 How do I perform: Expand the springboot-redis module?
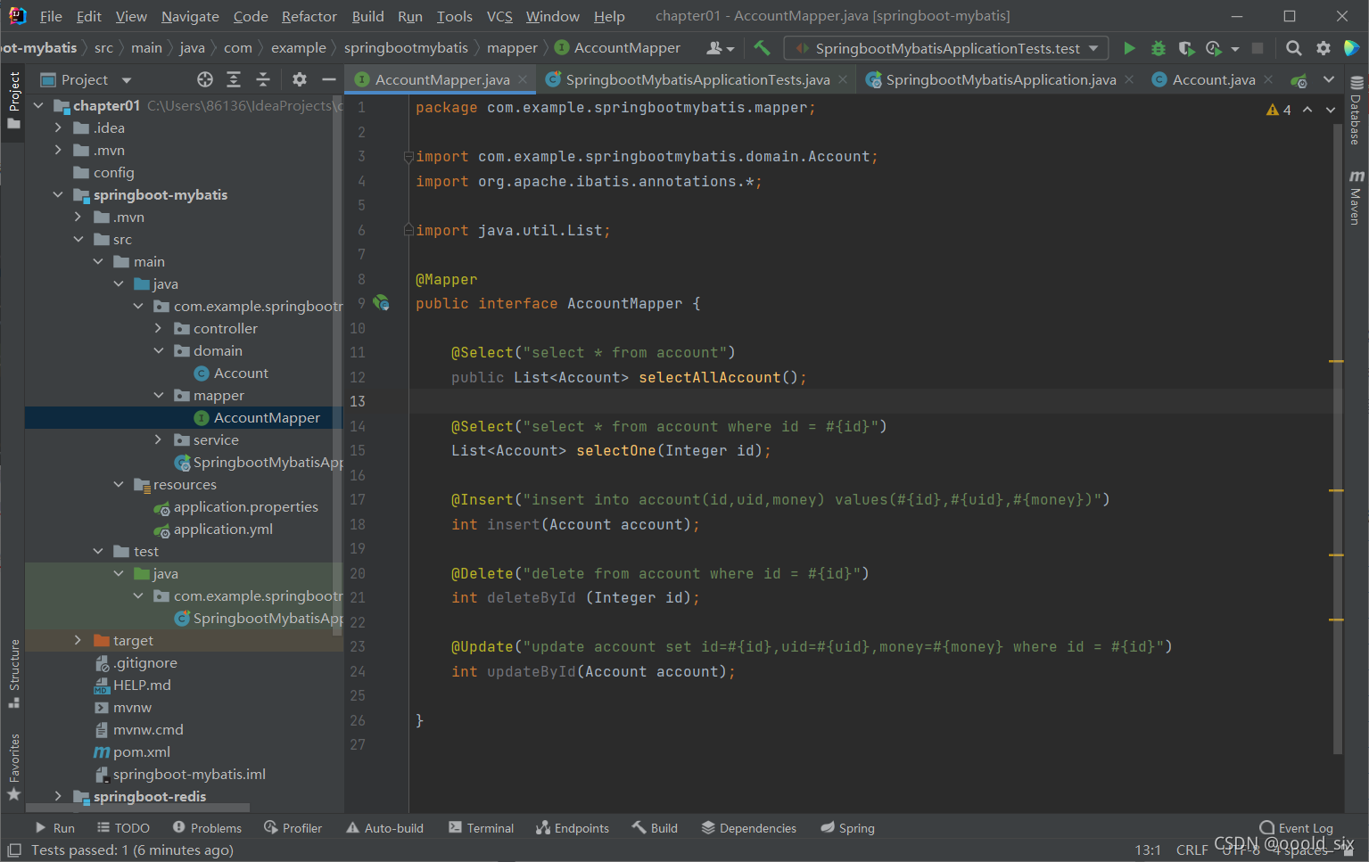(58, 796)
